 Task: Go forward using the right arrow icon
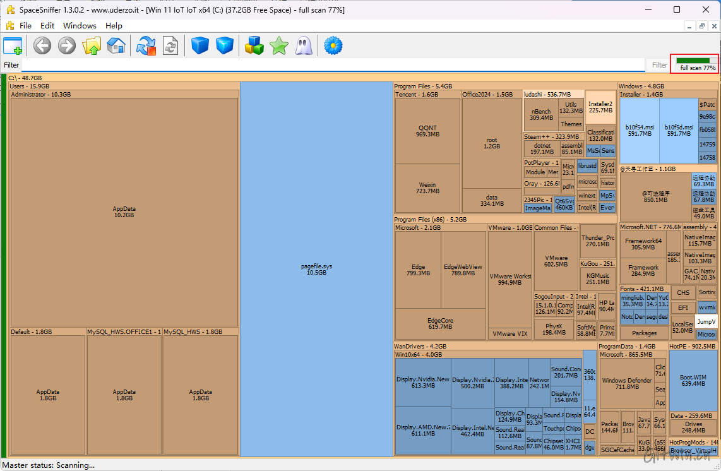pyautogui.click(x=66, y=45)
